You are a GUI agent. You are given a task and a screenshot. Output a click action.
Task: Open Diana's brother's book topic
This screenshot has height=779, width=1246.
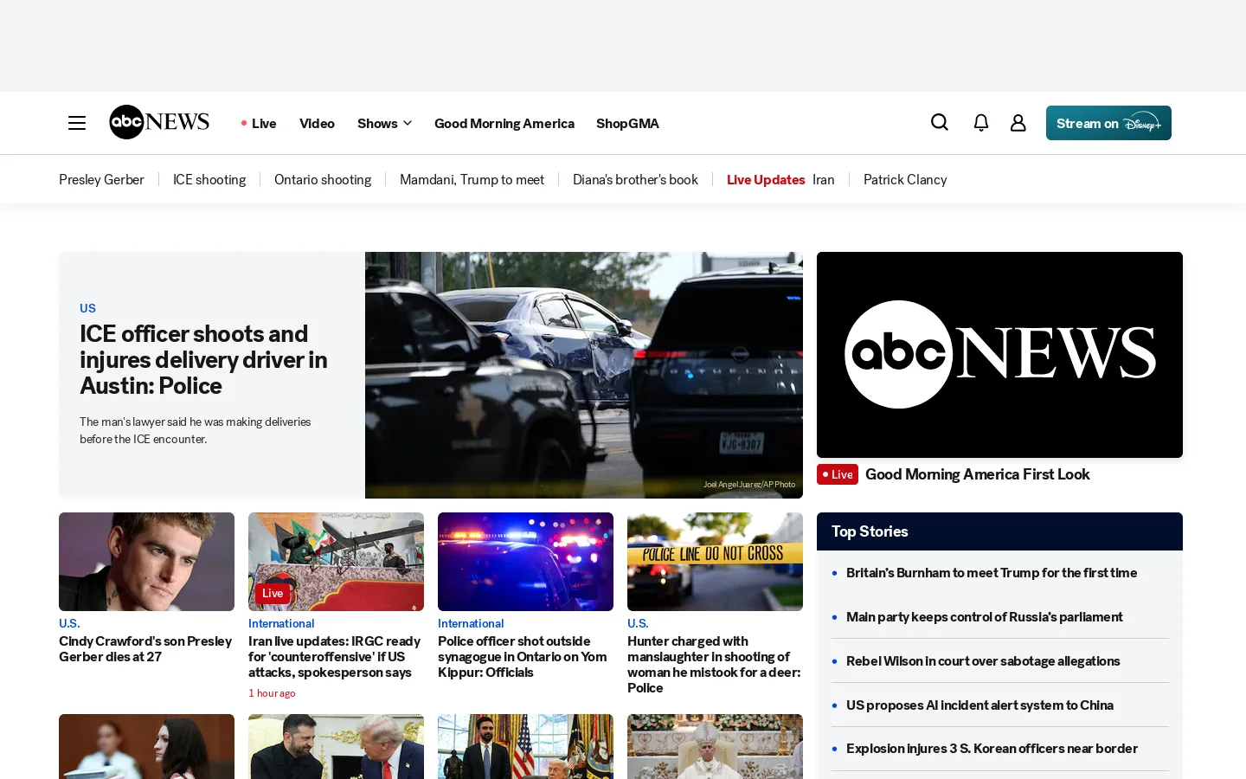(x=635, y=179)
